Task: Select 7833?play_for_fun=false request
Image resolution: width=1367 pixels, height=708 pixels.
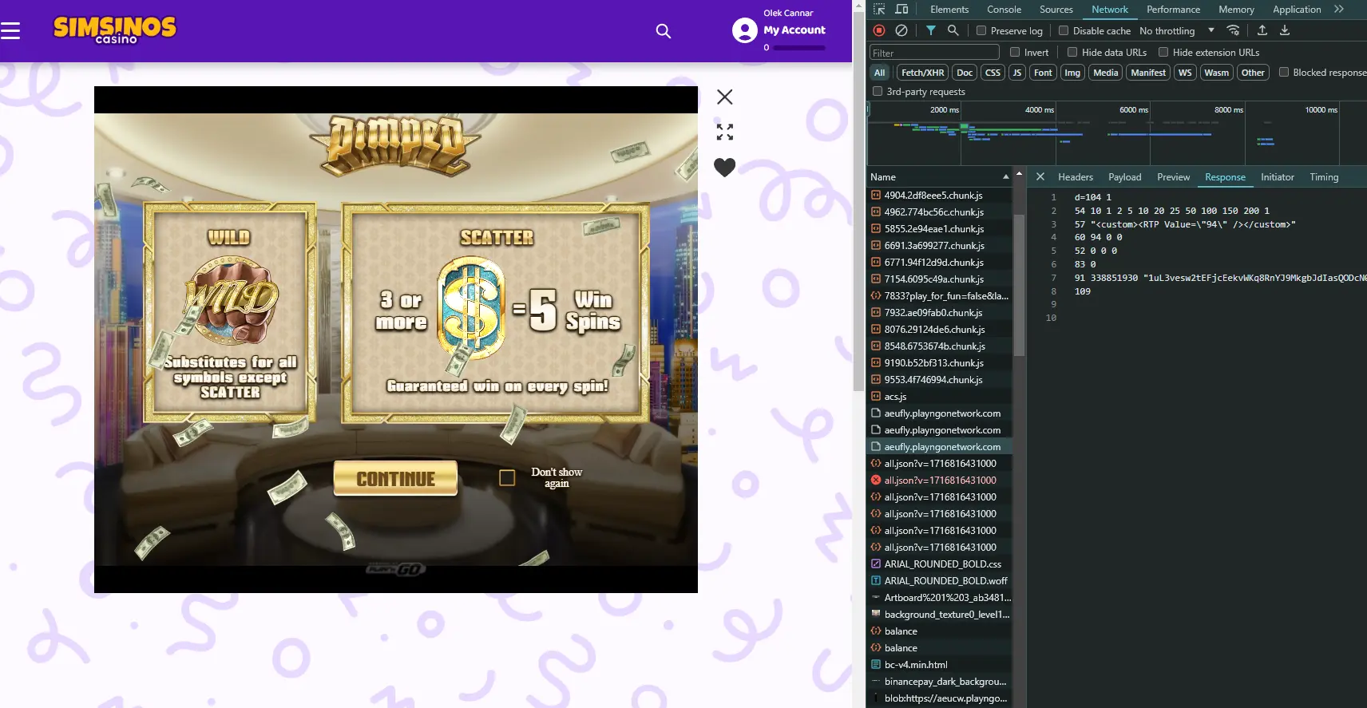Action: [940, 295]
